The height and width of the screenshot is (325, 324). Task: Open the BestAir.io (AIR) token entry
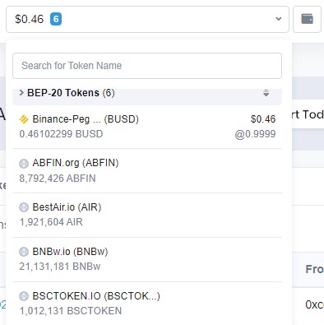tap(147, 216)
